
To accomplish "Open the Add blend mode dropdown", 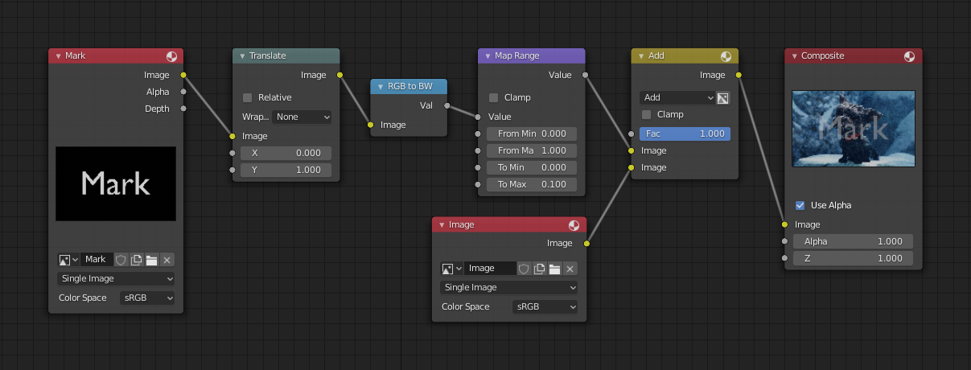I will 677,98.
